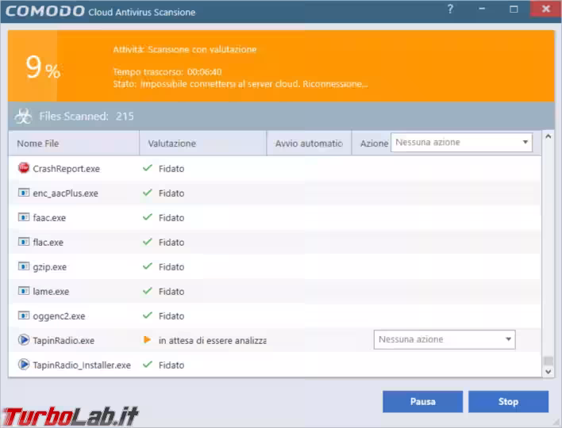Viewport: 562px width, 428px height.
Task: Click the orange arrow for TapinRadio.exe
Action: [147, 339]
